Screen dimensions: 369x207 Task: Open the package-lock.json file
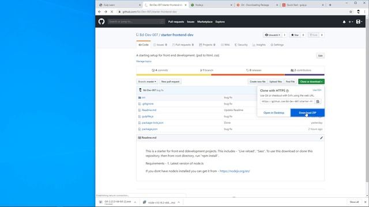(x=152, y=122)
